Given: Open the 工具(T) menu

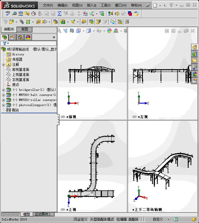Looking at the screenshot, I should pyautogui.click(x=106, y=5).
